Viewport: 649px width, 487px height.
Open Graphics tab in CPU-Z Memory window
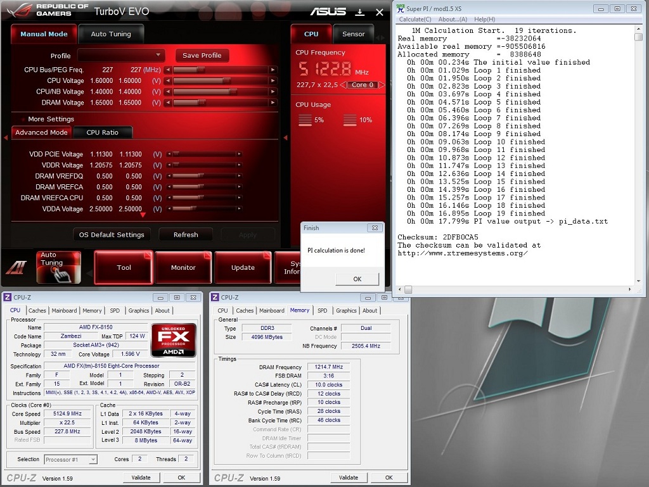346,310
